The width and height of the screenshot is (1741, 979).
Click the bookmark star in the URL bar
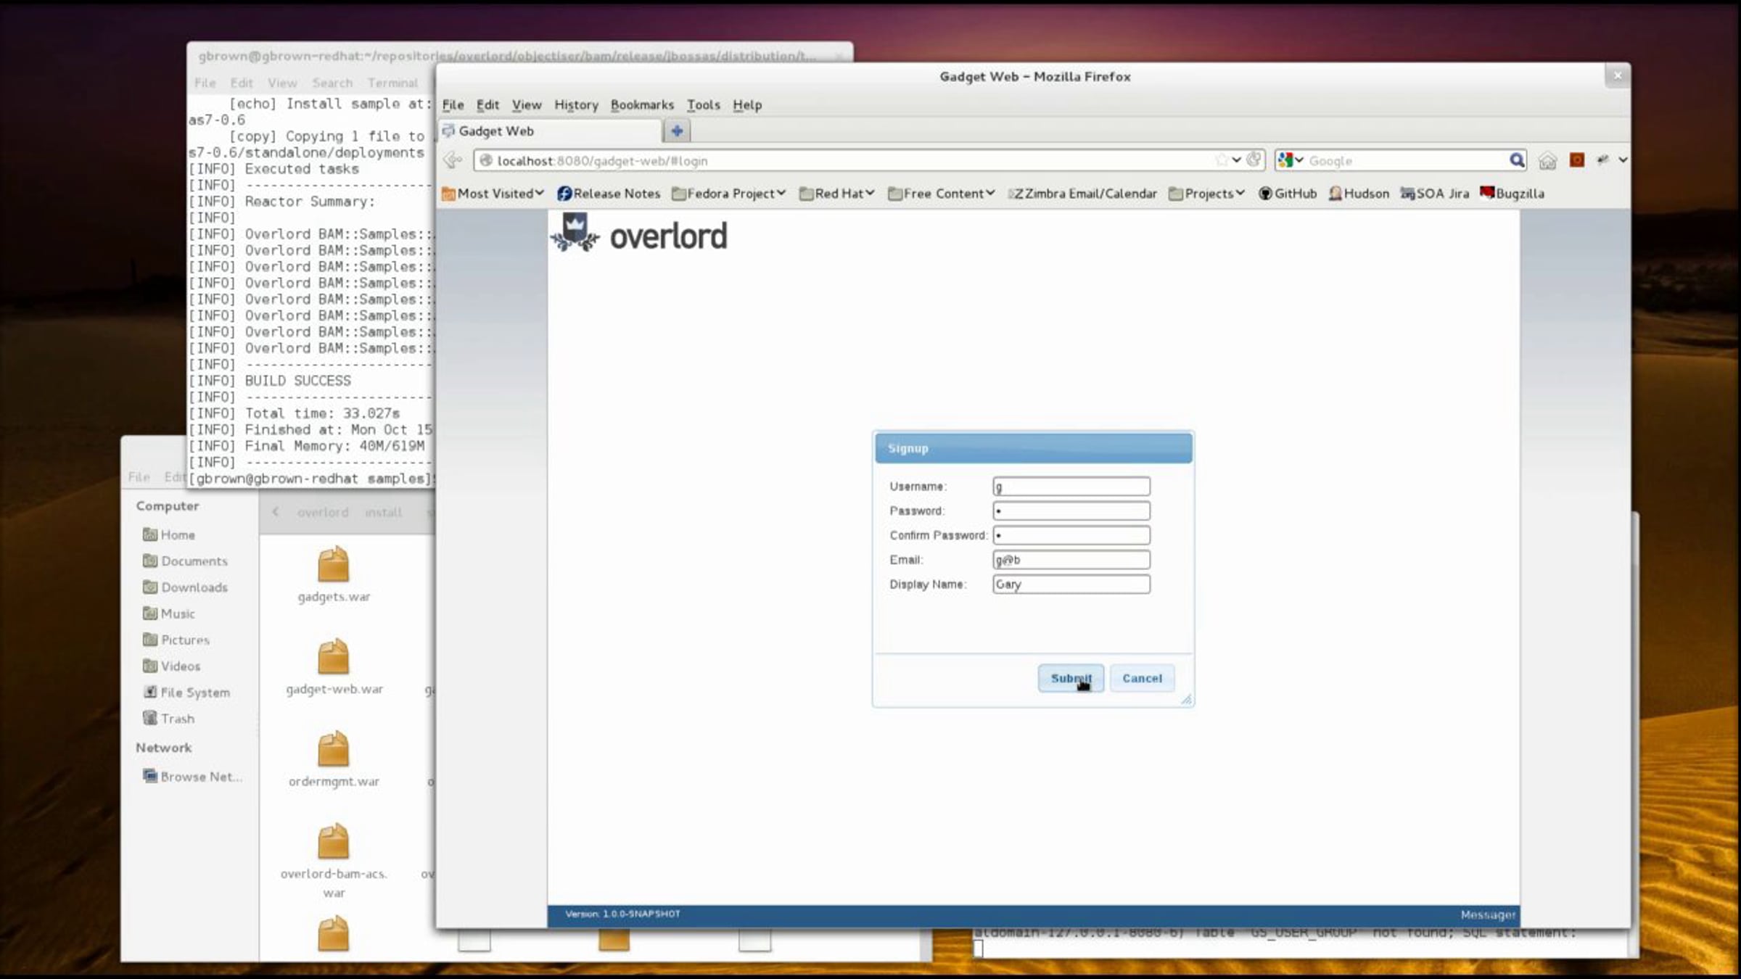[x=1222, y=160]
